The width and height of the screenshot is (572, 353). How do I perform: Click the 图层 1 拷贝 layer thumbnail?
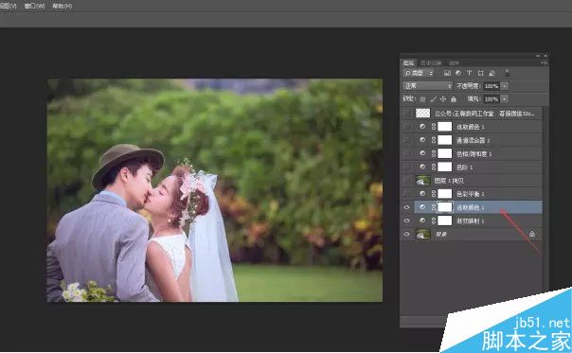422,180
